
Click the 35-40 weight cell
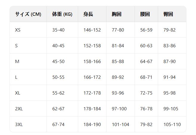[x=58, y=30]
